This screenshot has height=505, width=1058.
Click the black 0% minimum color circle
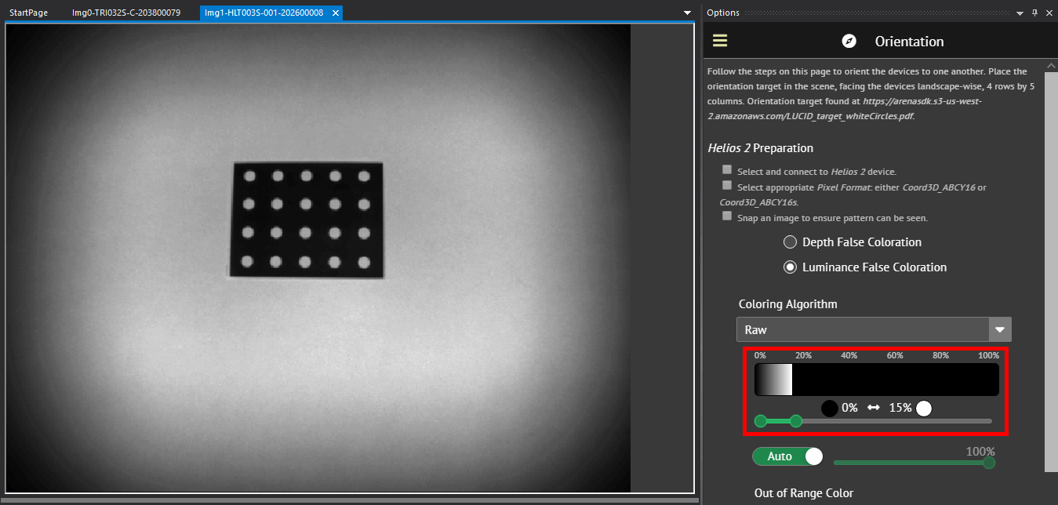pyautogui.click(x=829, y=408)
